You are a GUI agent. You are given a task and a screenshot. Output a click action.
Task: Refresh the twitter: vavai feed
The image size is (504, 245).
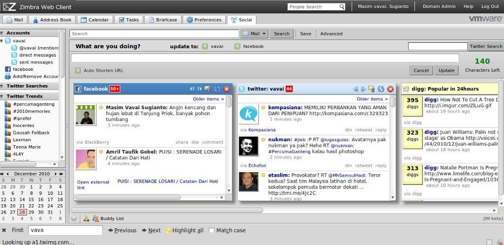(380, 89)
